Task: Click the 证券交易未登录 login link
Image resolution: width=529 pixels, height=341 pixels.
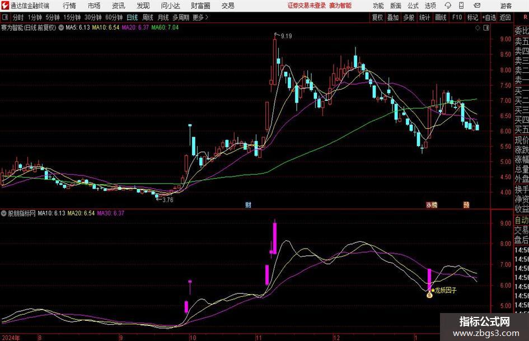Action: (x=307, y=6)
